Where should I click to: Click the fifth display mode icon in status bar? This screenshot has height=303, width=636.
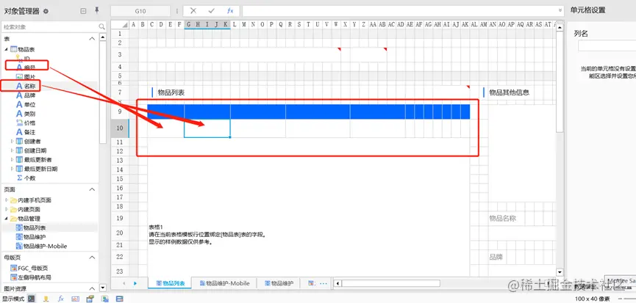[x=90, y=299]
